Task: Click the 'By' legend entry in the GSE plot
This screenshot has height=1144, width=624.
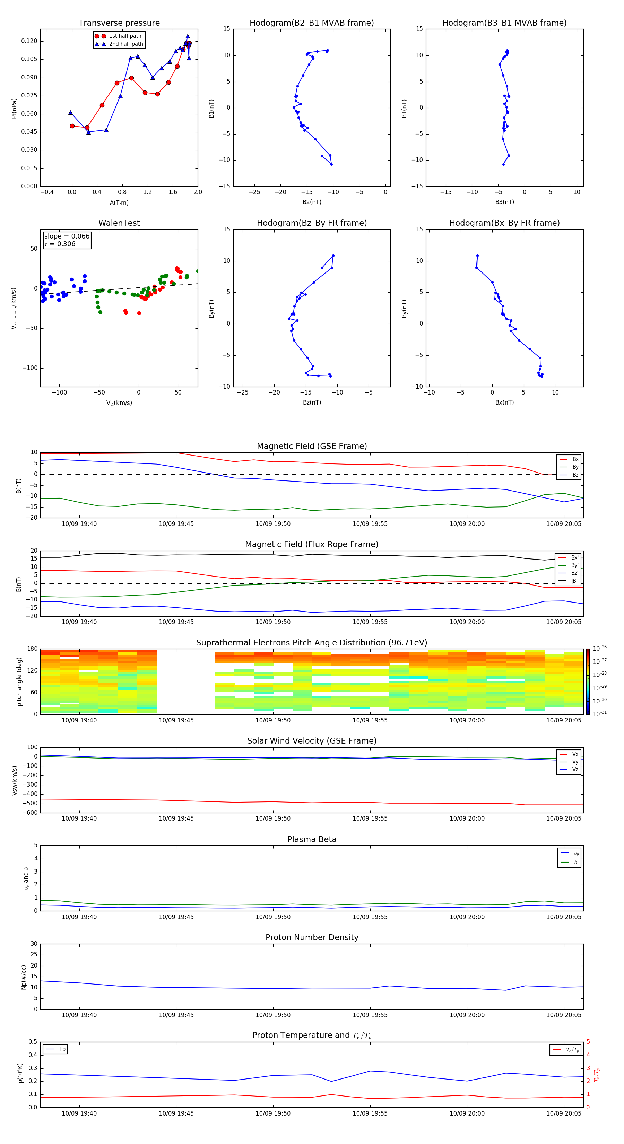Action: (569, 467)
